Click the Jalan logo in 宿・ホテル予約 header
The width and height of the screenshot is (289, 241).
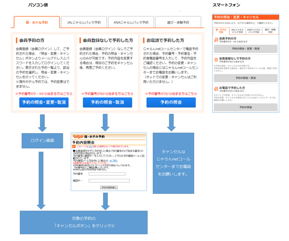pyautogui.click(x=78, y=137)
